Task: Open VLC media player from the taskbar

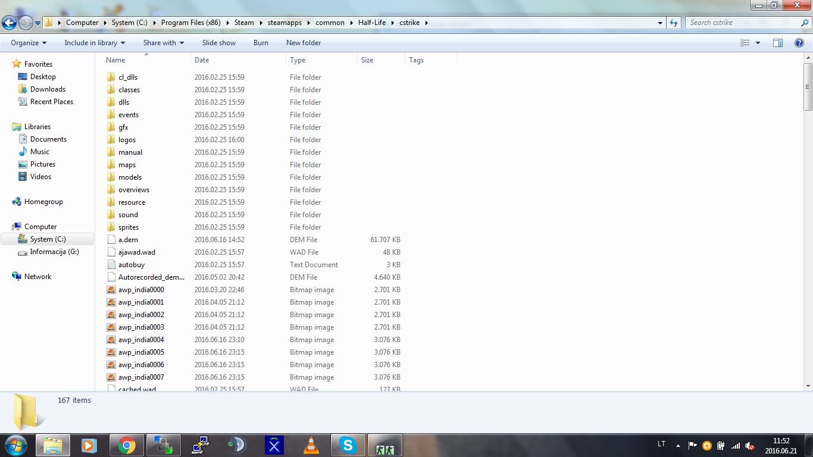Action: click(311, 445)
